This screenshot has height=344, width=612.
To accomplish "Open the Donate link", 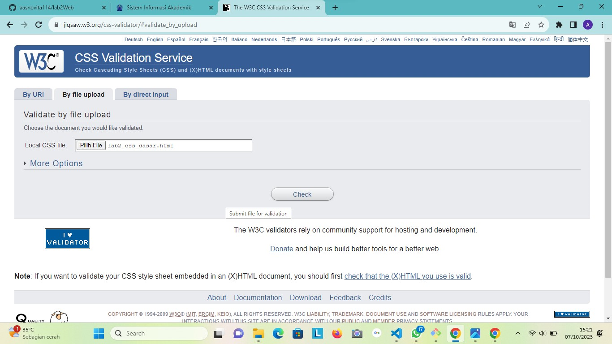I will (x=281, y=249).
